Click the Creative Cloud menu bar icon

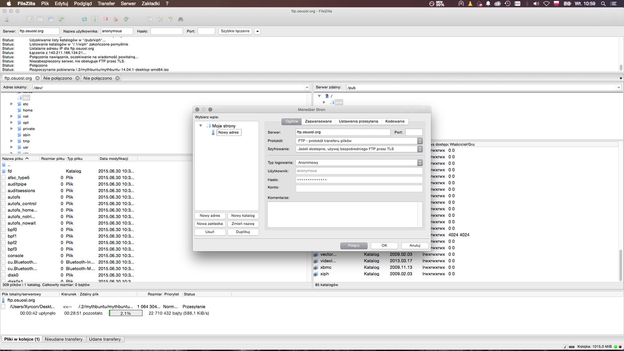tap(498, 4)
